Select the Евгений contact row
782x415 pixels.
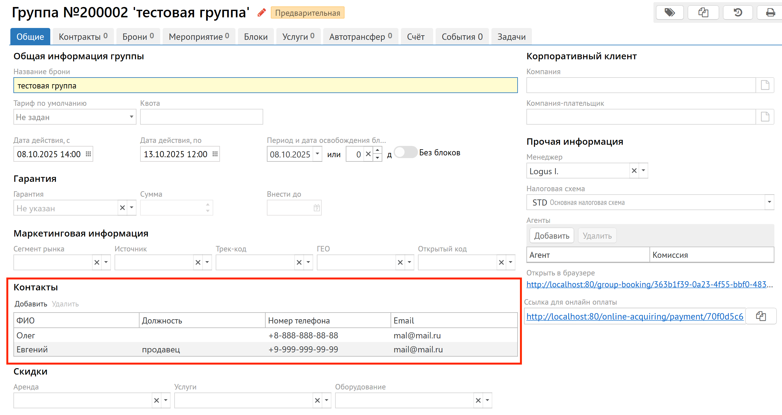32,350
